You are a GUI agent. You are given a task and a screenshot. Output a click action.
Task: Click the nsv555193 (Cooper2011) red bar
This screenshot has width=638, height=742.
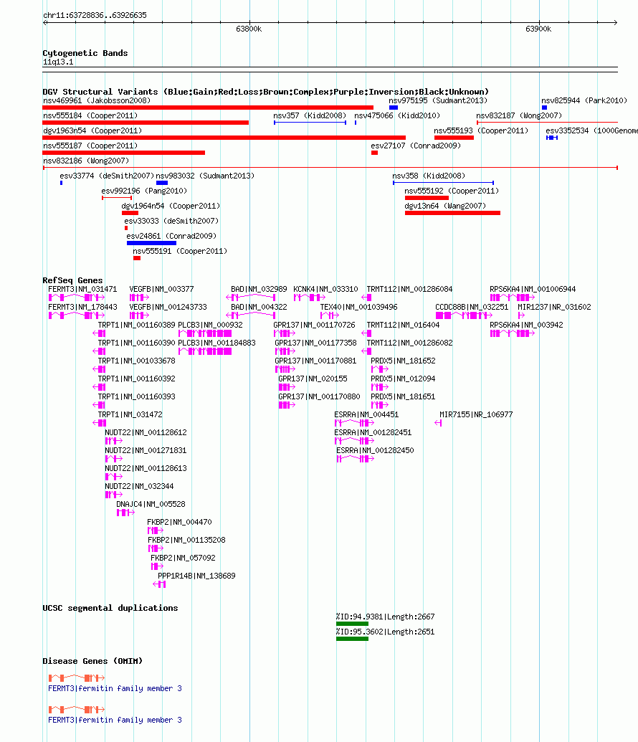(454, 138)
